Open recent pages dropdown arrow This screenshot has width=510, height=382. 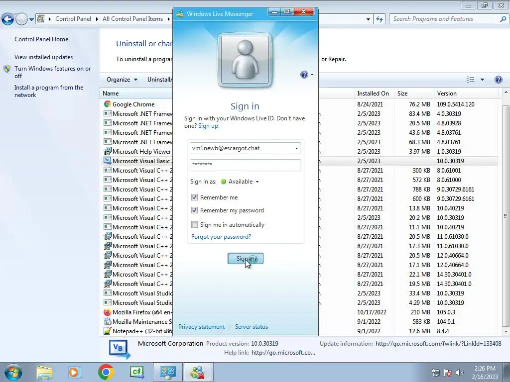tap(31, 19)
